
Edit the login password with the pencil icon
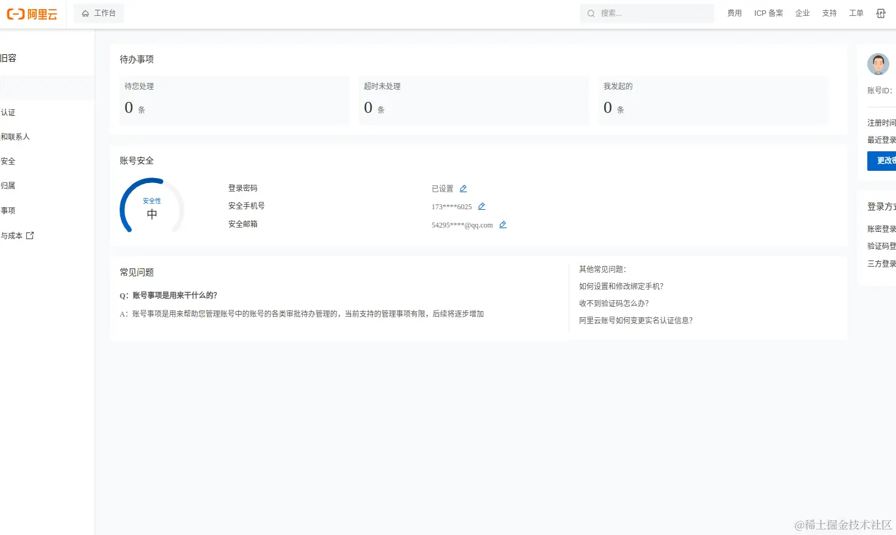463,189
